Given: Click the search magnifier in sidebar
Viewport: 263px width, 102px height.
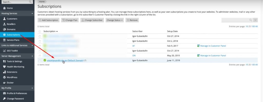Looking at the screenshot, I should coord(30,2).
